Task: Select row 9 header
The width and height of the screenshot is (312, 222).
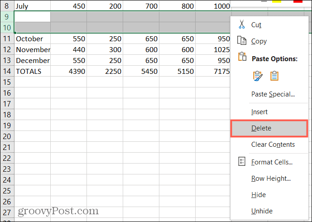Action: pos(7,16)
